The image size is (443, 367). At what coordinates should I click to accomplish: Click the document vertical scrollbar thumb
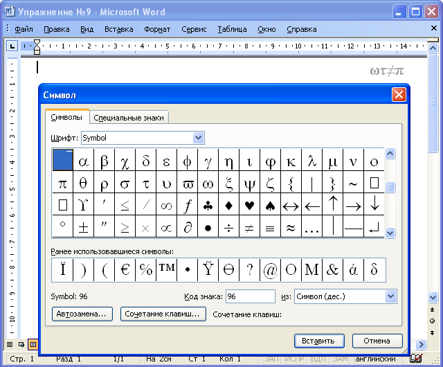pyautogui.click(x=433, y=103)
